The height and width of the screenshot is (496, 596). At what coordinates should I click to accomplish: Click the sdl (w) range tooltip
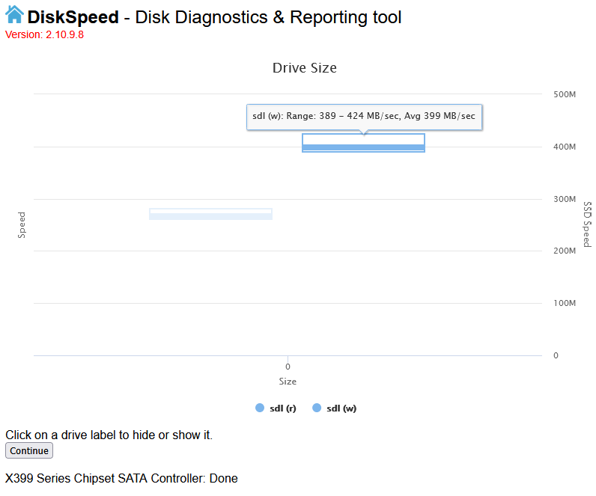click(364, 117)
